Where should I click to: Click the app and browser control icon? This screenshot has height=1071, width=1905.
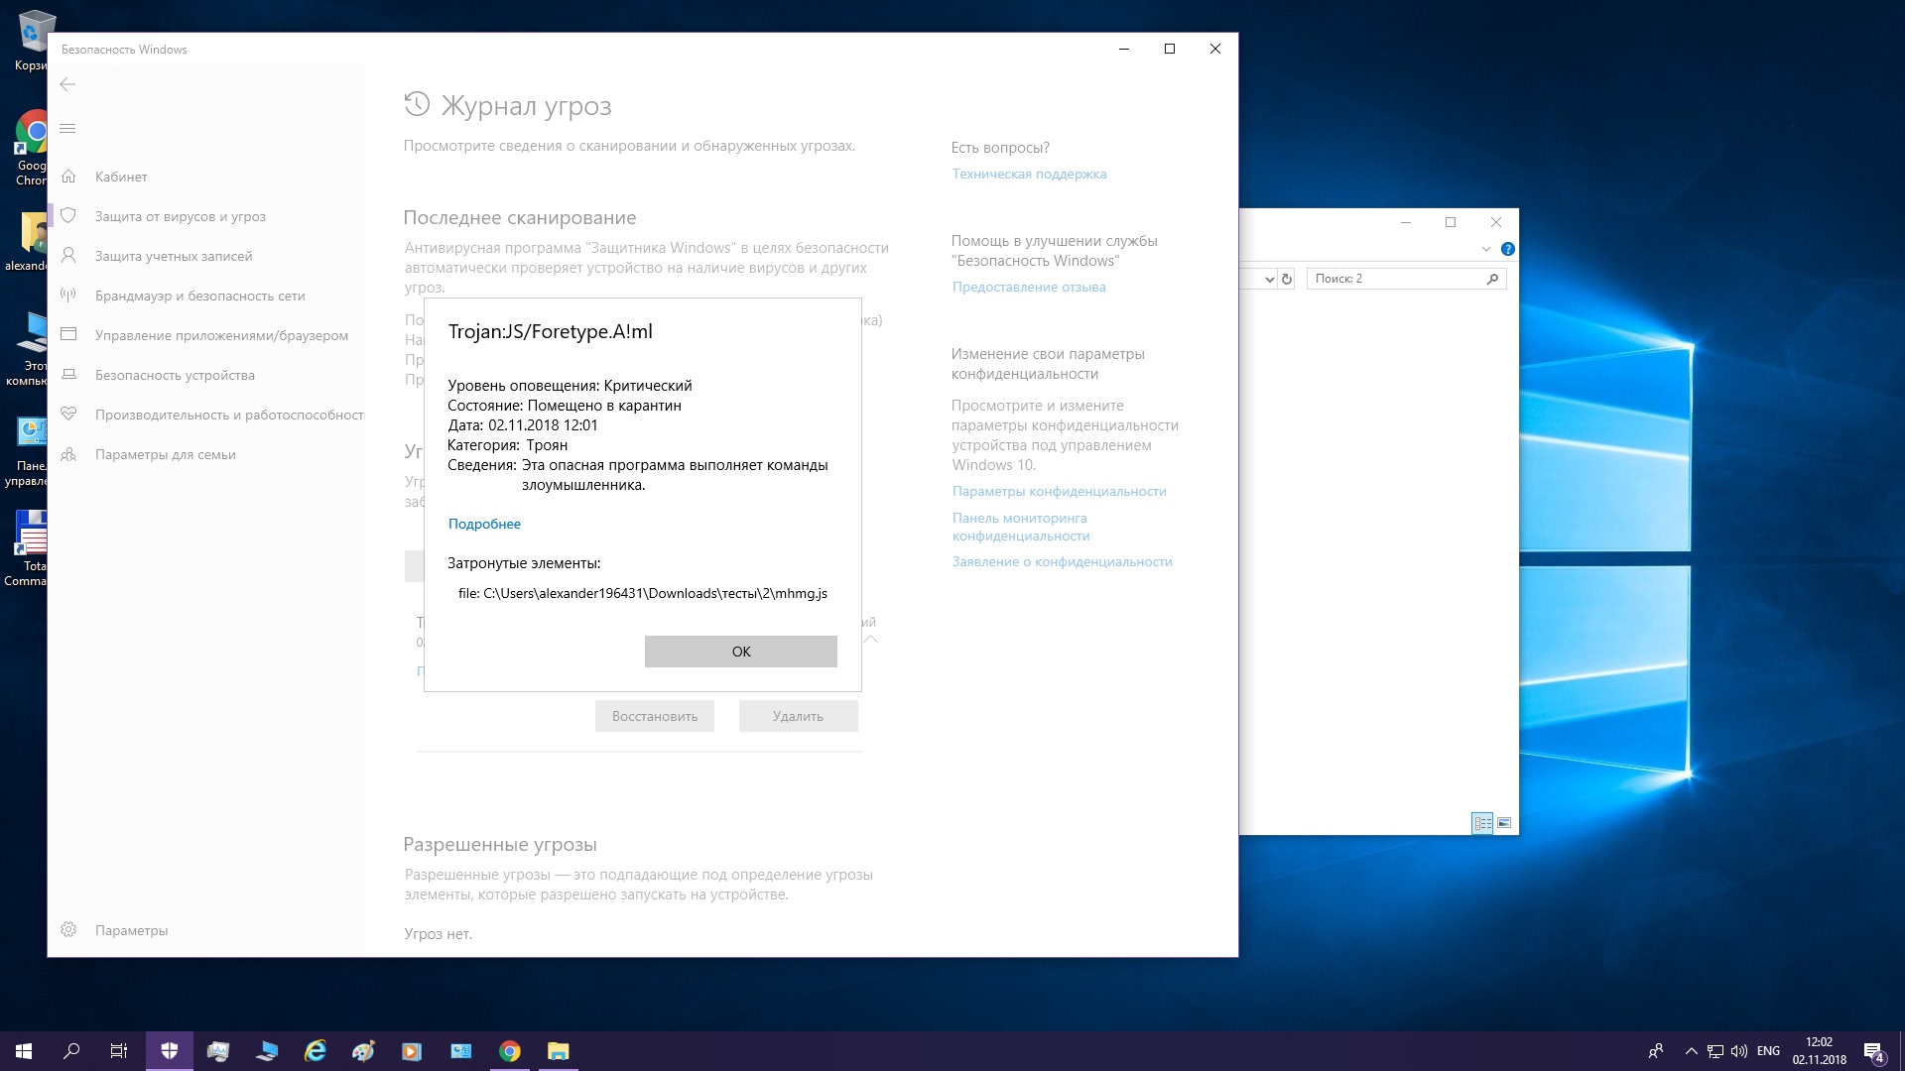68,335
